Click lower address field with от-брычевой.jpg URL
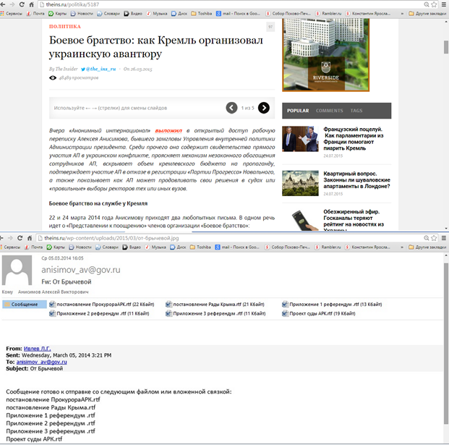Image resolution: width=449 pixels, height=445 pixels. tap(229, 238)
